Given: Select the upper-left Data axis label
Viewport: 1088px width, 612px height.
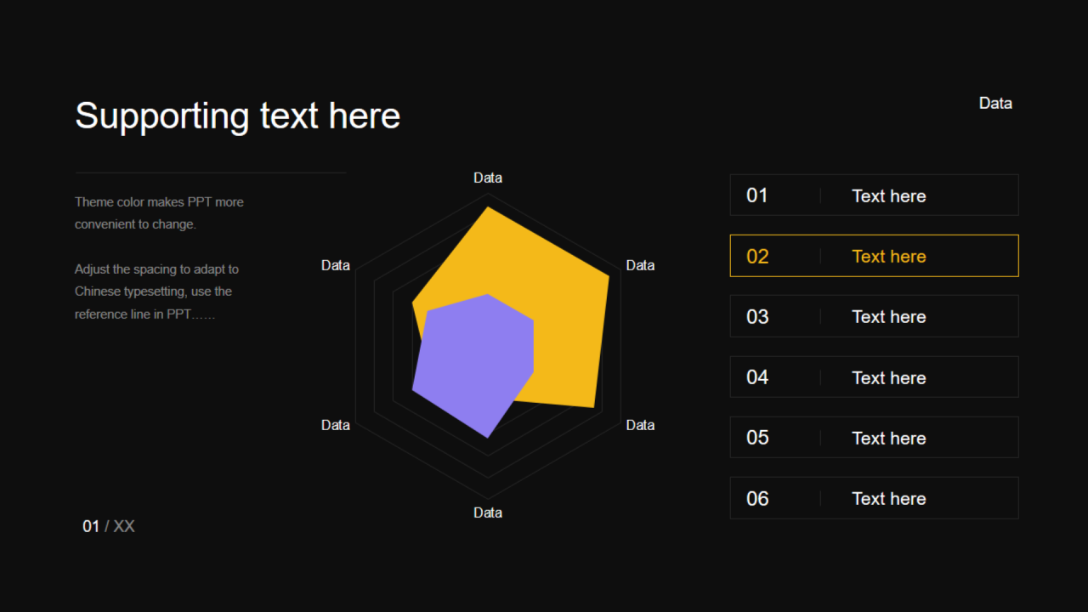Looking at the screenshot, I should click(x=336, y=265).
